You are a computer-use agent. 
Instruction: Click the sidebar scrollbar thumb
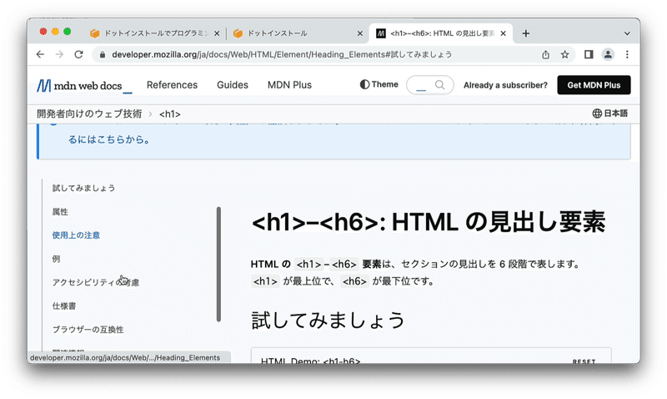coord(218,264)
